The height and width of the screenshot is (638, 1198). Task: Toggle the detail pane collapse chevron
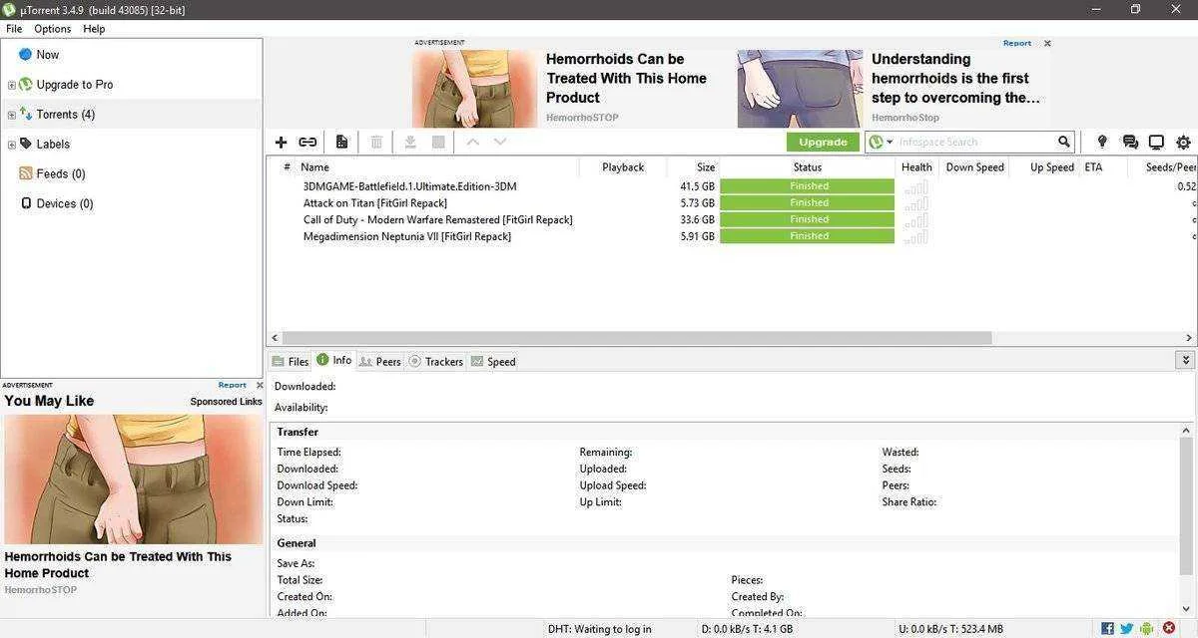tap(1186, 361)
